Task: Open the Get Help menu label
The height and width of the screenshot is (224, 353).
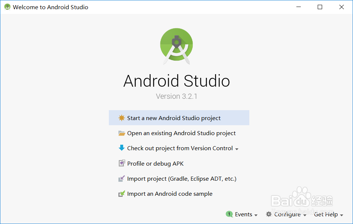Action: click(326, 214)
